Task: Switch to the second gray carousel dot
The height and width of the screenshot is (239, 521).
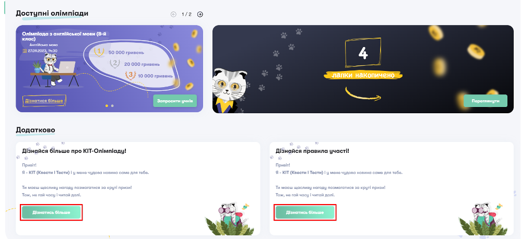Action: (x=112, y=105)
